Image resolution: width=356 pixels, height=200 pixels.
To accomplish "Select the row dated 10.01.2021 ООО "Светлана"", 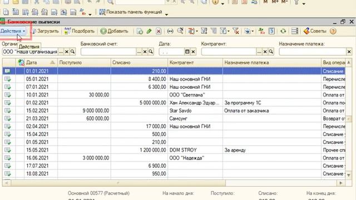I will coord(174,95).
